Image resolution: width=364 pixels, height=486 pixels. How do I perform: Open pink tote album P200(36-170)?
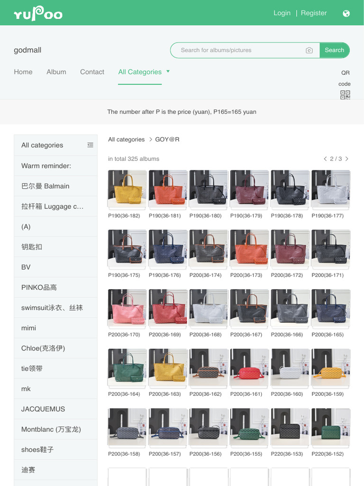pos(127,308)
